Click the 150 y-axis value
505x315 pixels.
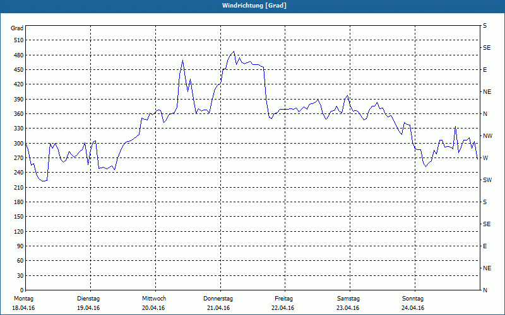point(18,217)
